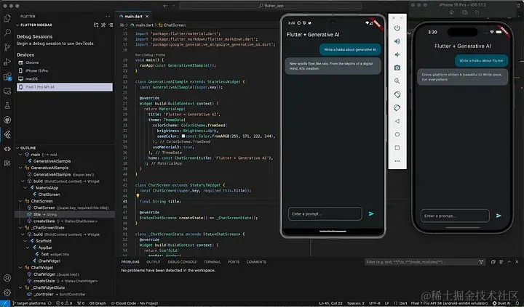
Task: Collapse ChatWidget class in Outline
Action: click(x=20, y=268)
